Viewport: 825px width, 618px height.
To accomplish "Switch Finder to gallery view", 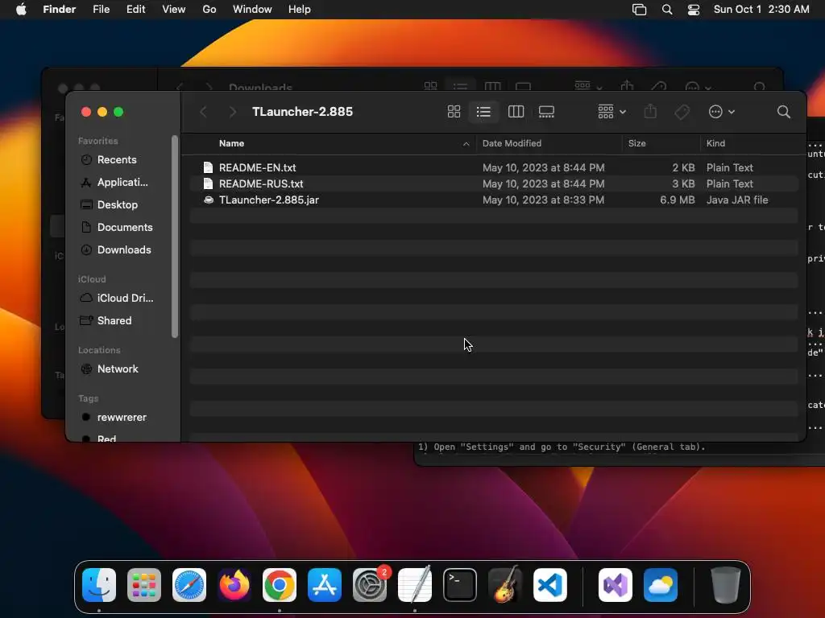I will tap(547, 111).
